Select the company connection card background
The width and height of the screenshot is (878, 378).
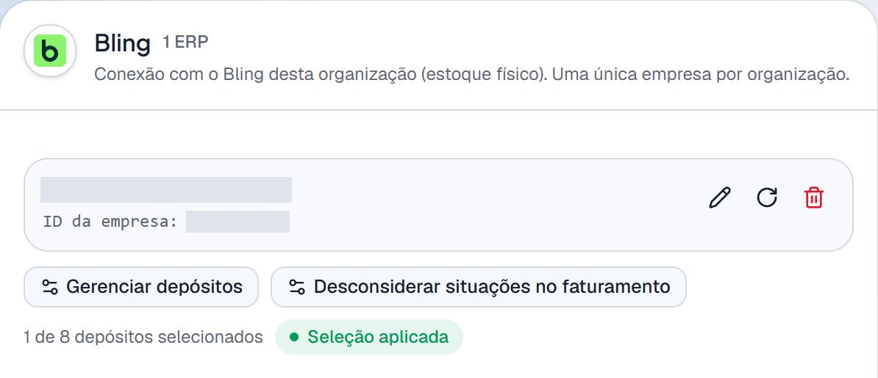tap(438, 205)
